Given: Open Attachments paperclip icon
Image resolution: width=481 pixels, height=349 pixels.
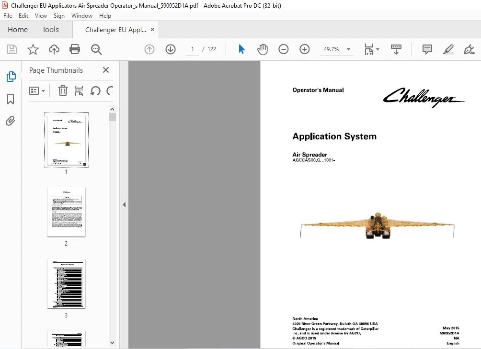Looking at the screenshot, I should pos(11,121).
